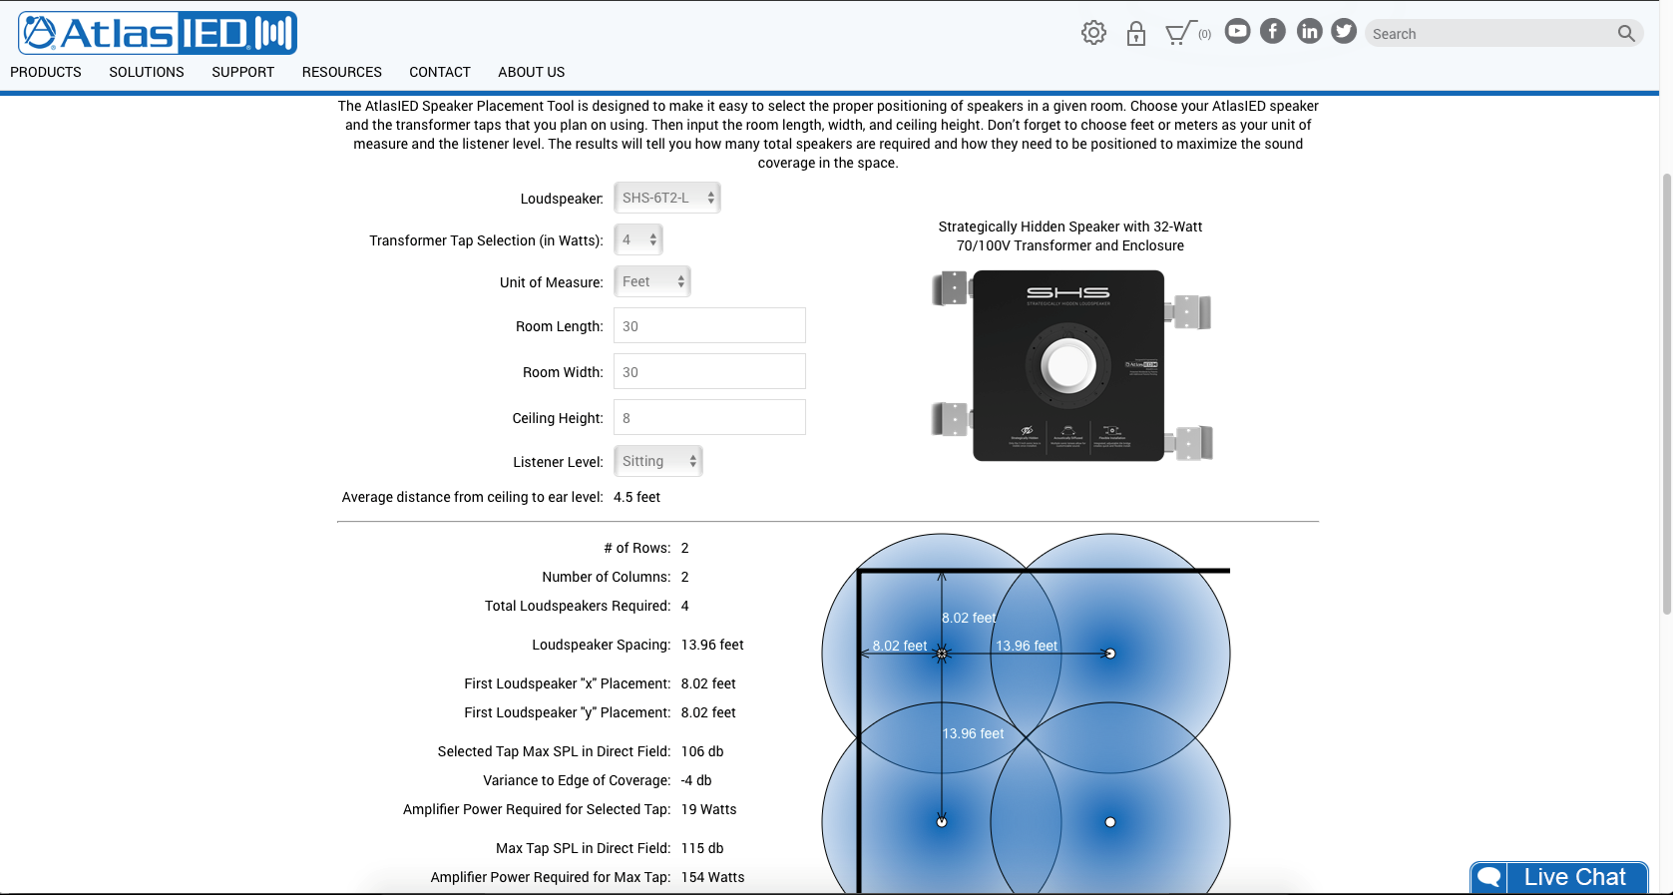
Task: Visit the YouTube social icon
Action: click(1237, 31)
